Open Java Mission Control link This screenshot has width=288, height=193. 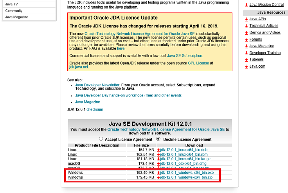coord(266,5)
